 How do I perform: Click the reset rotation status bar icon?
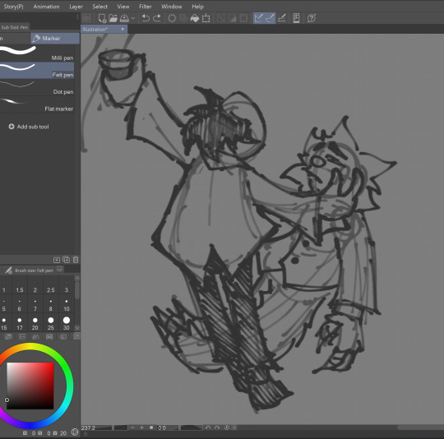(227, 427)
